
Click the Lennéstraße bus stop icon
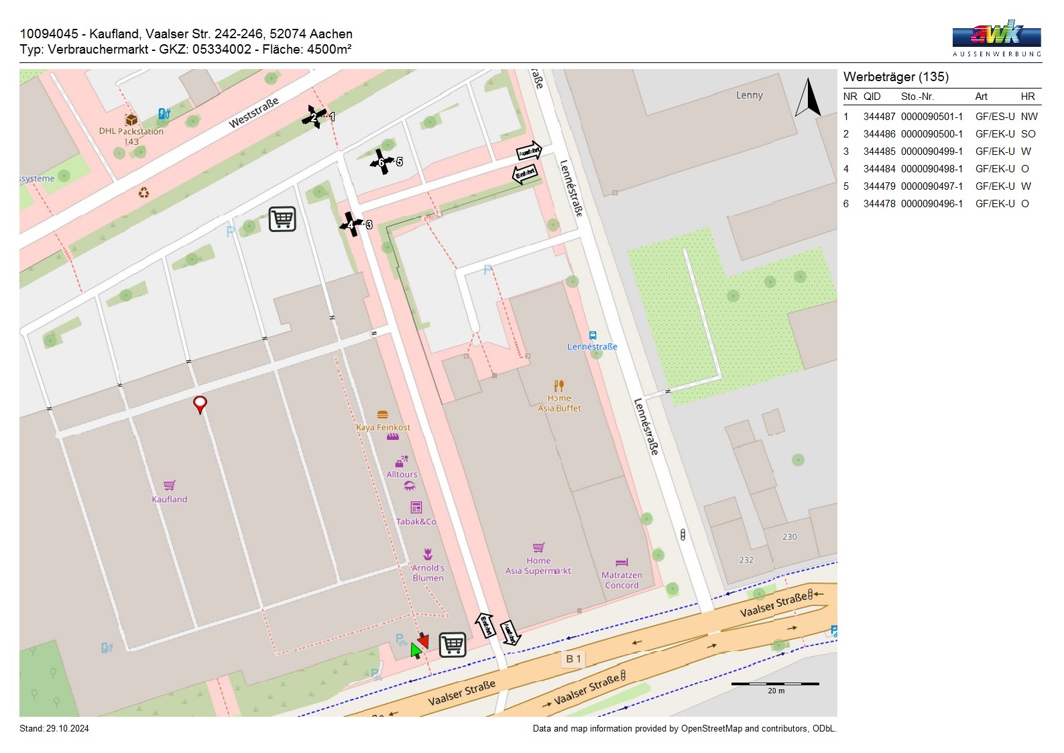click(593, 335)
